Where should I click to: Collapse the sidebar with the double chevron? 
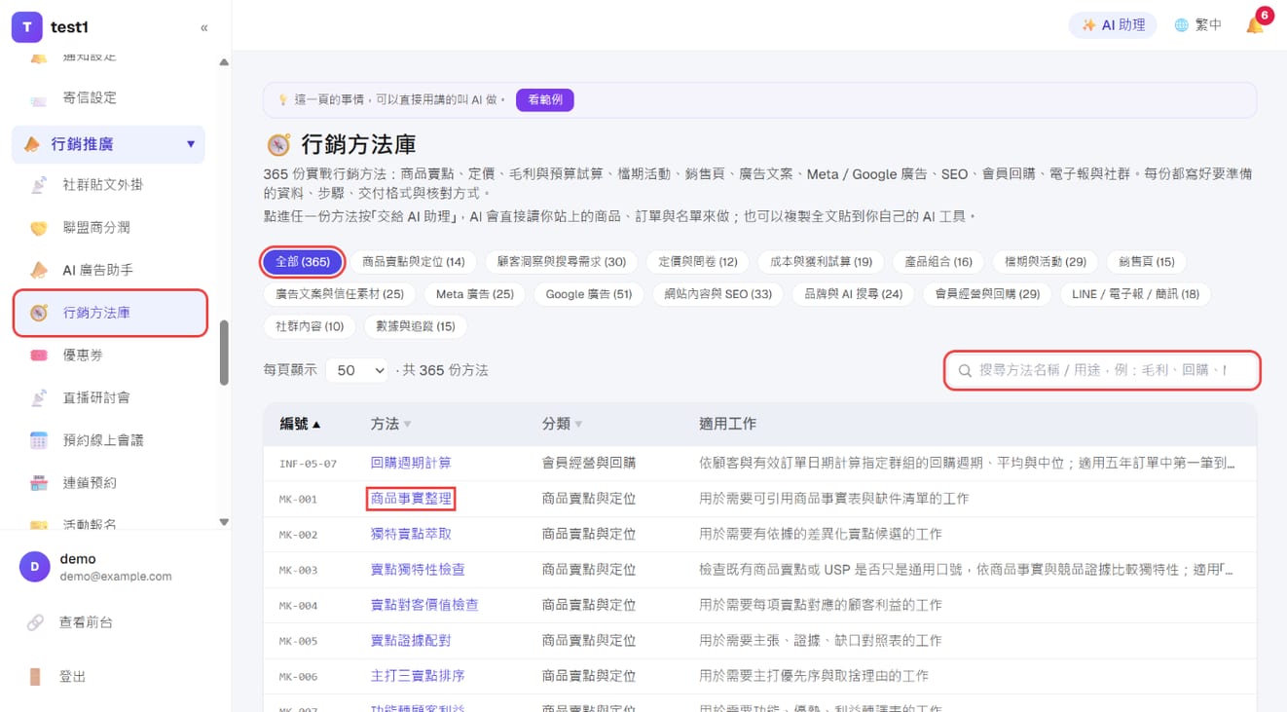tap(203, 27)
